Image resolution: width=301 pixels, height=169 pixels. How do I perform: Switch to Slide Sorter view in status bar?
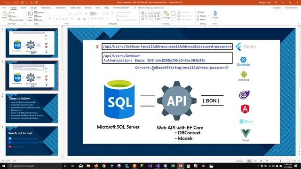point(255,161)
